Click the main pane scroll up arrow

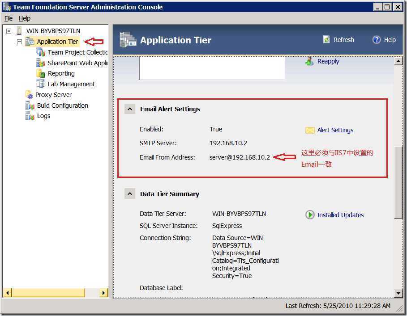[x=398, y=61]
